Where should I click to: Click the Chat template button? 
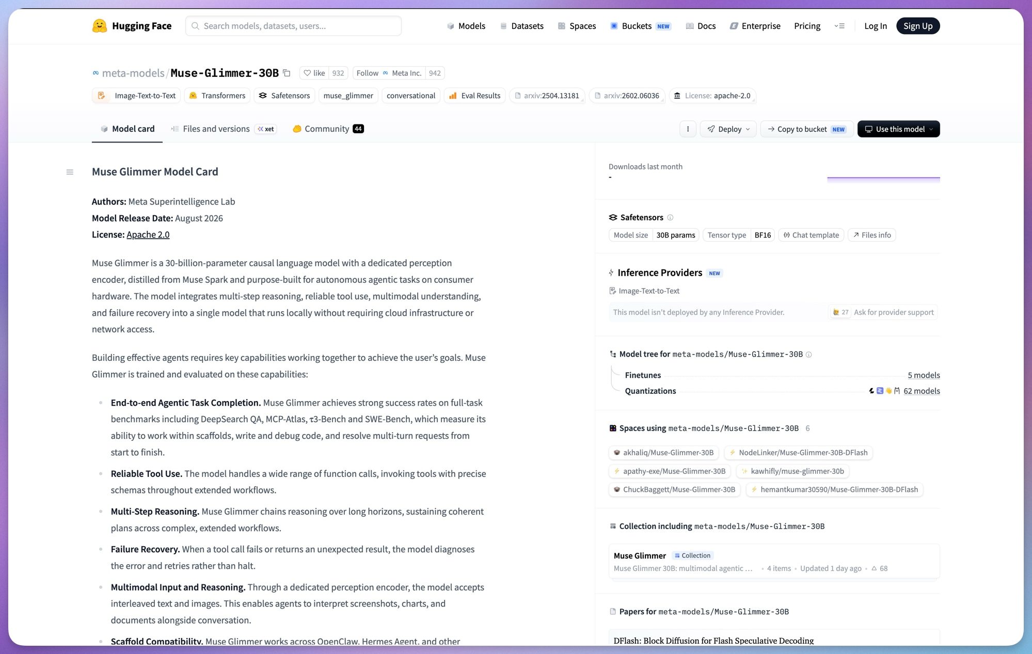tap(811, 235)
